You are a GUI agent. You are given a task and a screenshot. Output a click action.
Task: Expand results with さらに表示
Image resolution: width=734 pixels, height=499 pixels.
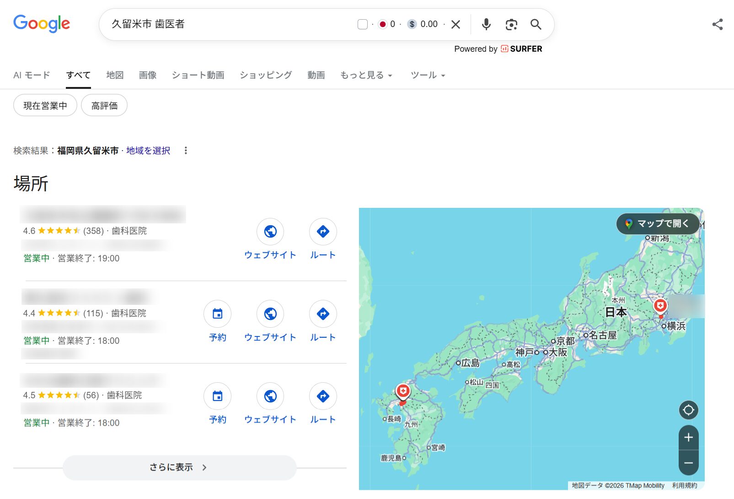tap(179, 467)
